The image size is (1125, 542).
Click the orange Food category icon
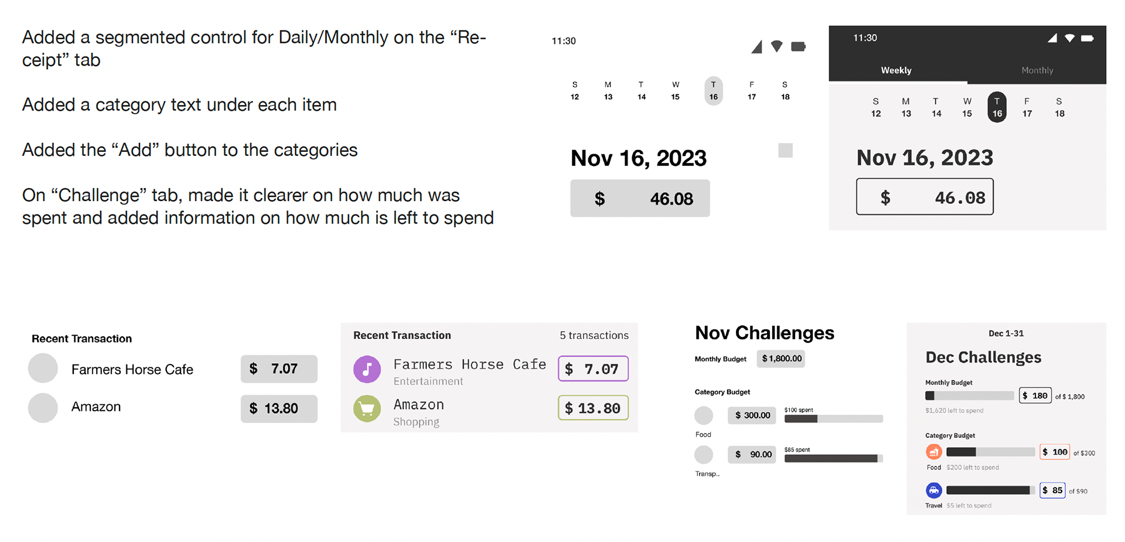point(933,452)
